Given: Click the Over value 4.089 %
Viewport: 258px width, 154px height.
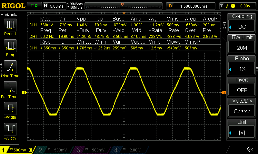Looking at the screenshot, I should click(x=192, y=36).
